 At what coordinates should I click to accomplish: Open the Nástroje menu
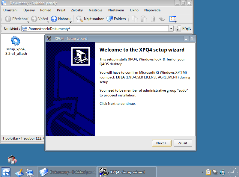click(95, 10)
